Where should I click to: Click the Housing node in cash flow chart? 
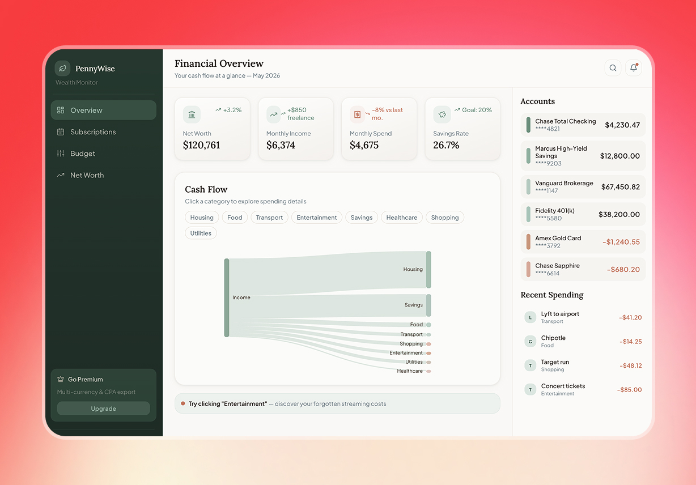click(x=428, y=269)
